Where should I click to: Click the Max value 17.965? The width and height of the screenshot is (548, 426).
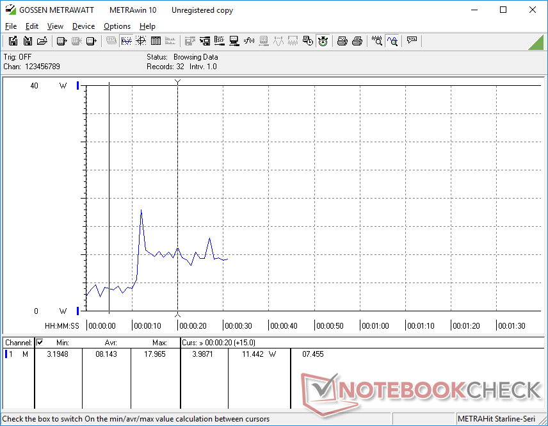(155, 354)
